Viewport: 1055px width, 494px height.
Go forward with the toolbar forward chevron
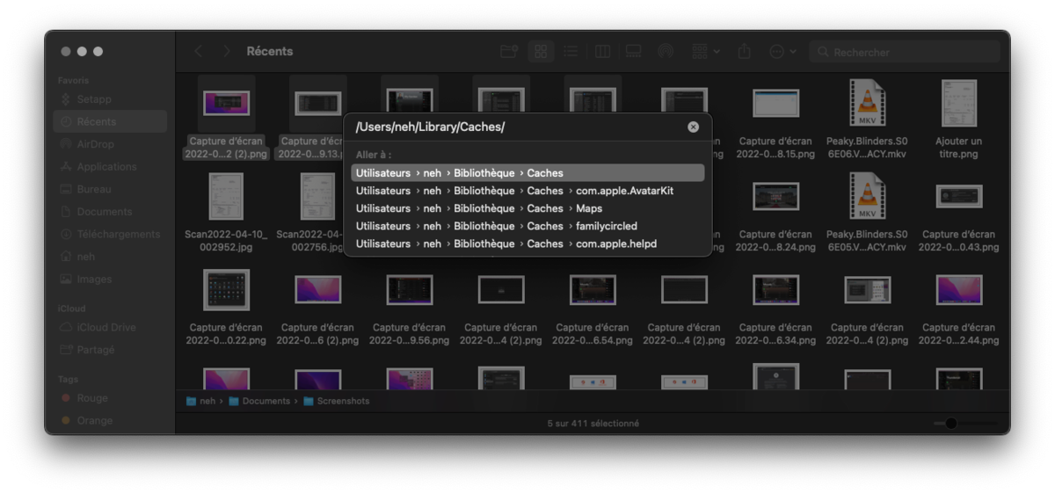pyautogui.click(x=227, y=52)
